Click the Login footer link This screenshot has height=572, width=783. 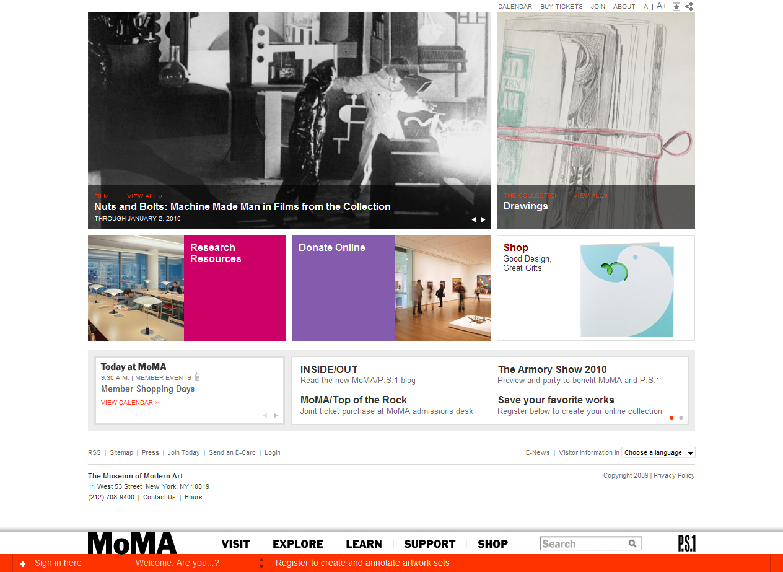[273, 453]
